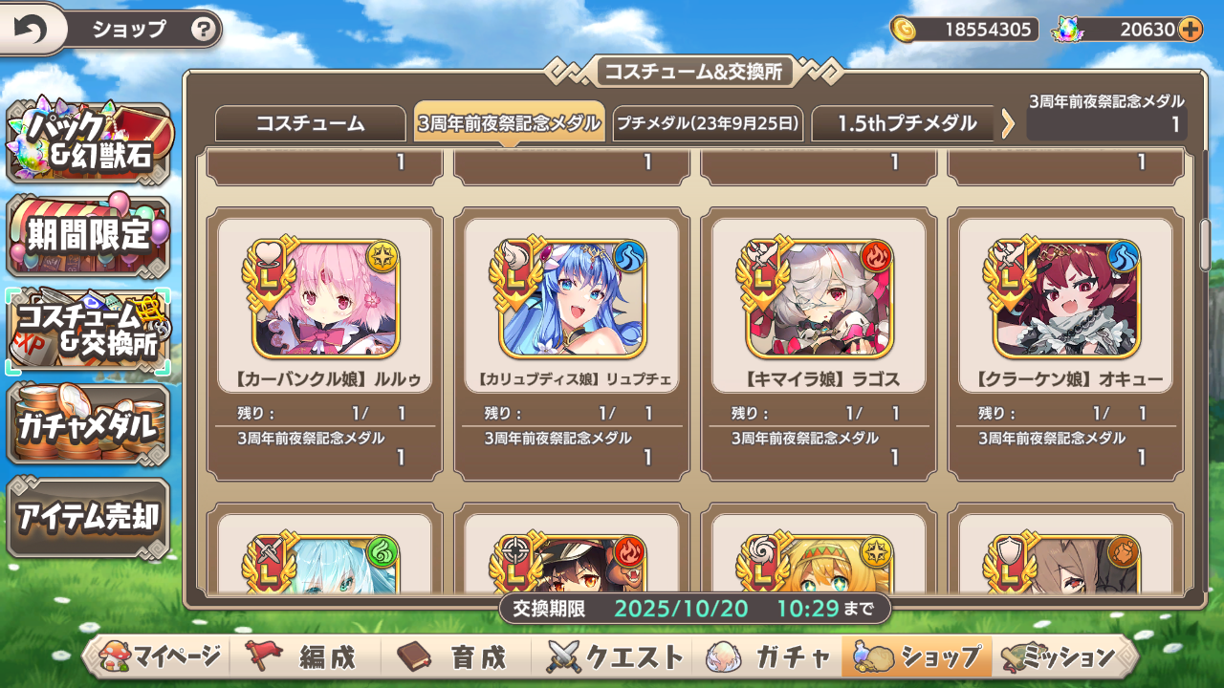Select 【カーバンクル娘】ルルゥ exchange item
The image size is (1224, 688).
click(324, 344)
